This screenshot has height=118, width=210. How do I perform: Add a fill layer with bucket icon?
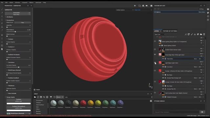(195, 34)
